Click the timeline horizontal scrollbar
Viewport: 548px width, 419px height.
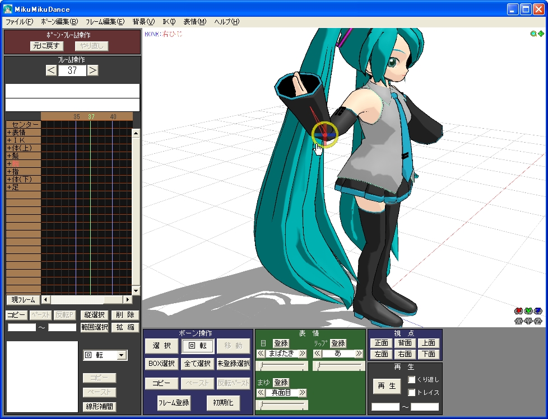(86, 300)
